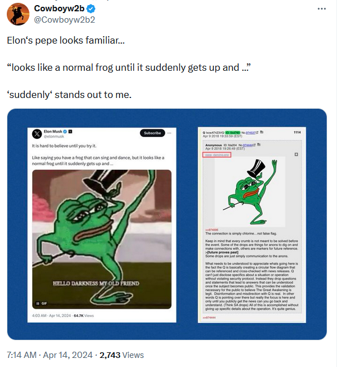Click the green ID tag in Q post

point(233,133)
